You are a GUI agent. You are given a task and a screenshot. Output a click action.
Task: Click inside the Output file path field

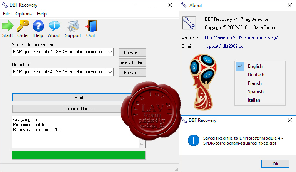59,72
